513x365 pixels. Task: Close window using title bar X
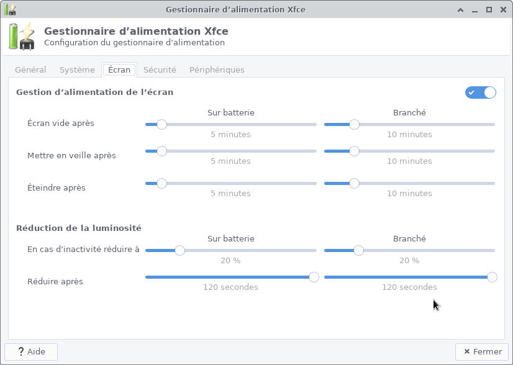[x=504, y=10]
